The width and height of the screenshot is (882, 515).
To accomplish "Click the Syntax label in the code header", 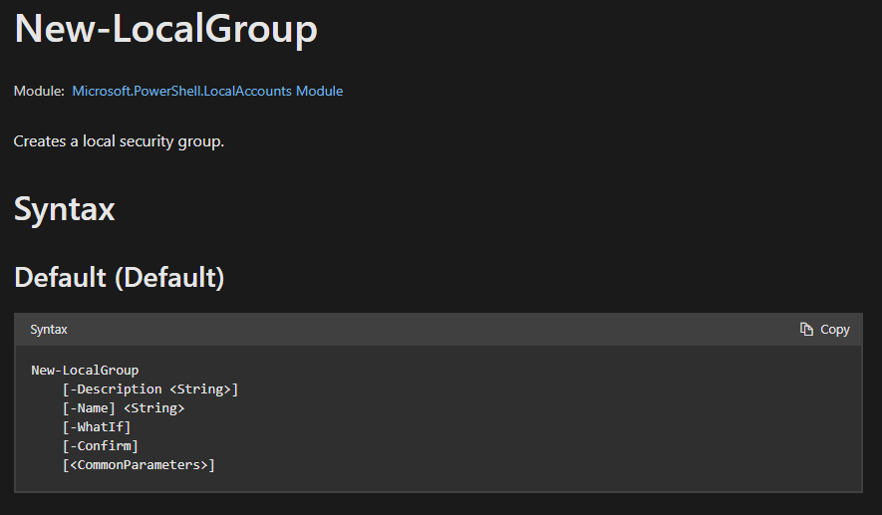I will pos(49,330).
